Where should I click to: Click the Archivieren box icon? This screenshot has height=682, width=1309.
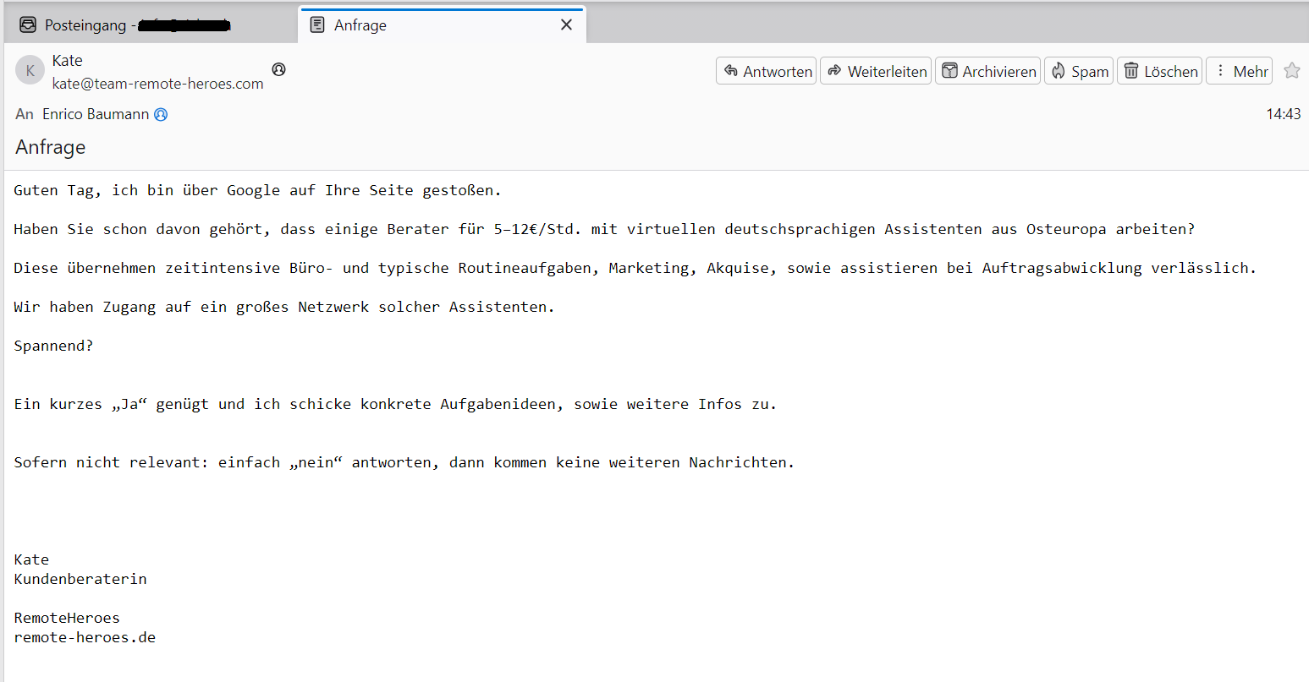(x=949, y=71)
